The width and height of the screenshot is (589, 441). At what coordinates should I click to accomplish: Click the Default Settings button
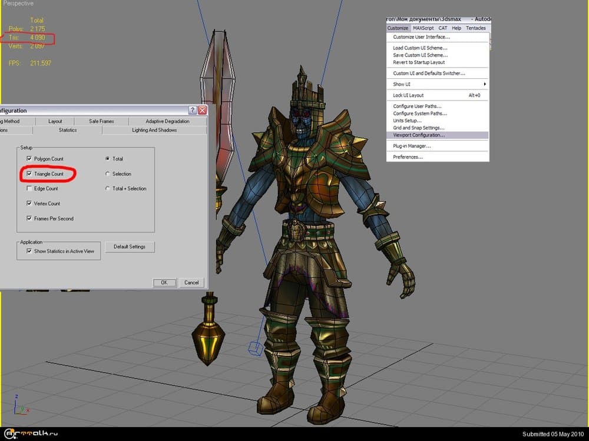click(130, 247)
